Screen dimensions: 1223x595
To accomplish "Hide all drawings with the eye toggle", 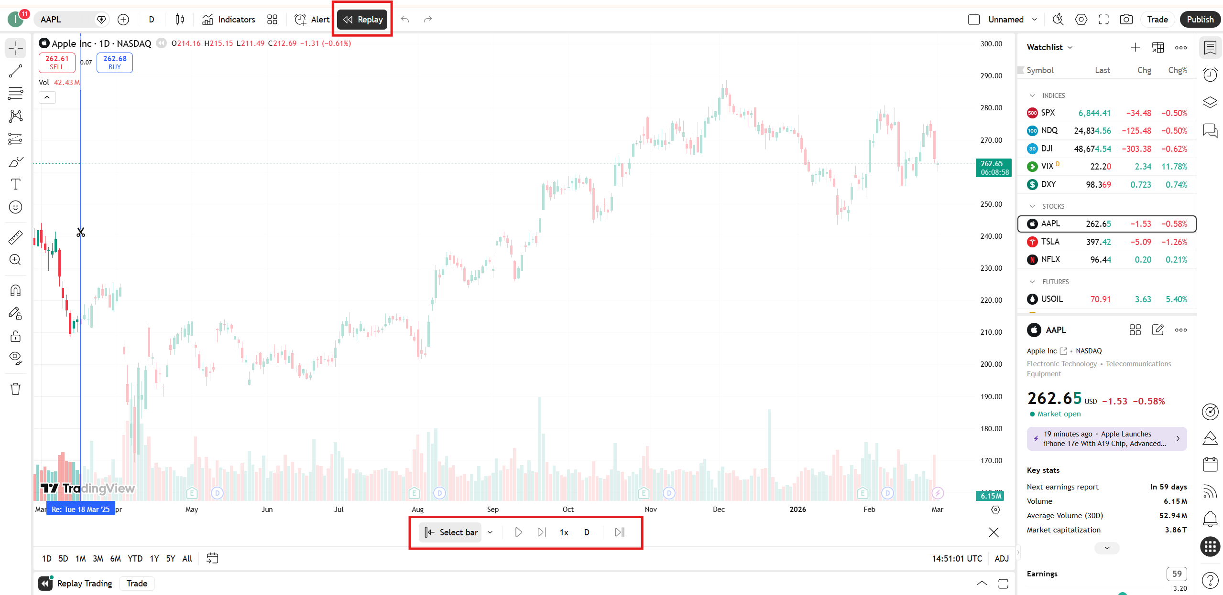I will tap(15, 358).
